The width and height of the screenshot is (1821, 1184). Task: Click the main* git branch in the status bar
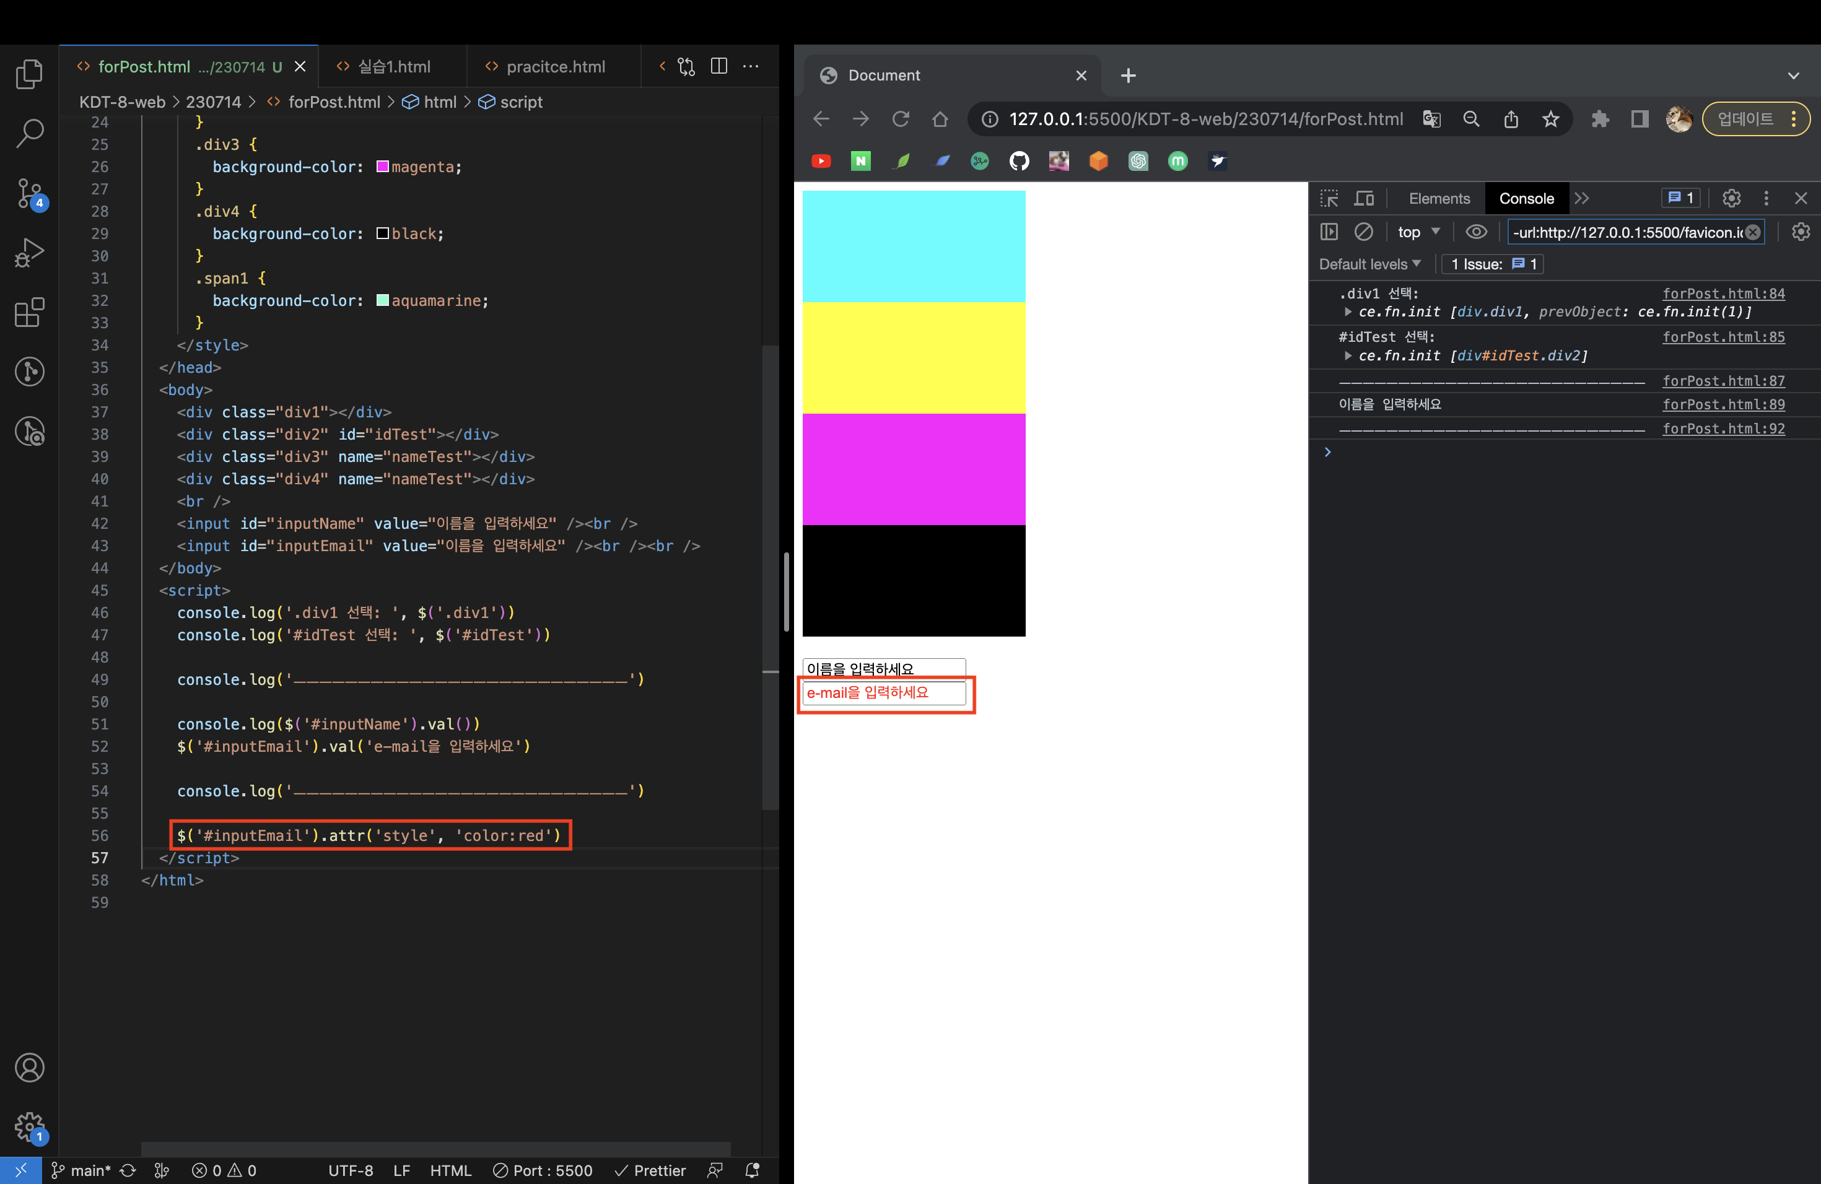coord(81,1170)
